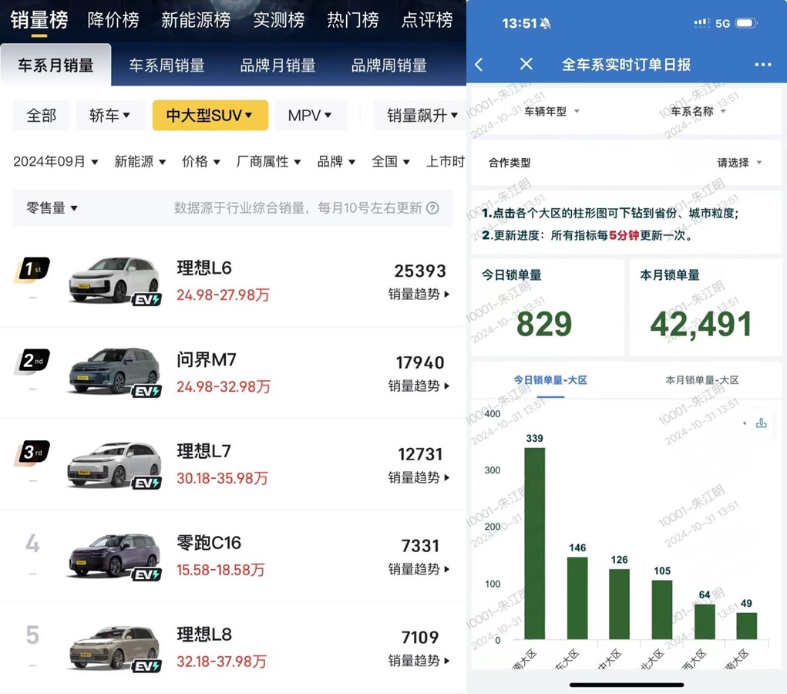787x694 pixels.
Task: Open the 价格 filter dropdown
Action: coord(200,162)
